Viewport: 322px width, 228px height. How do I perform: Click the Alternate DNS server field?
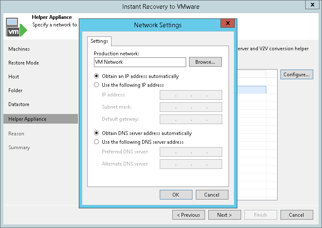coord(191,164)
